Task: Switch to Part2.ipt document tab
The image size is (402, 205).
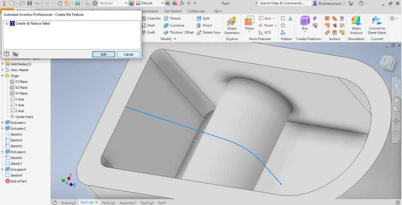Action: click(109, 202)
